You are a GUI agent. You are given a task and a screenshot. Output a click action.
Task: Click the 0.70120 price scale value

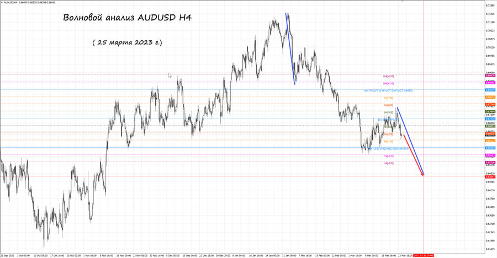coord(490,47)
